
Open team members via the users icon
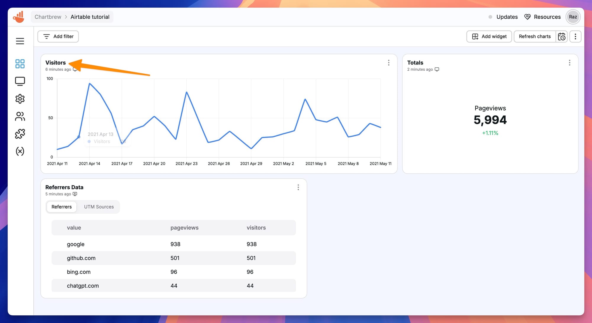click(x=20, y=116)
